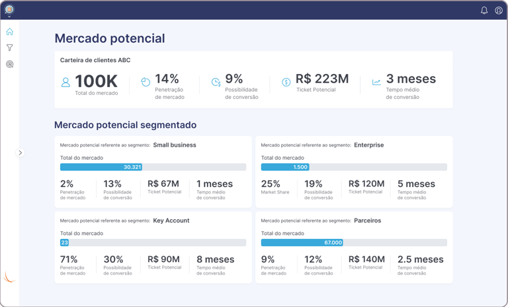This screenshot has height=307, width=508.
Task: Click the person icon beside 100K
Action: pyautogui.click(x=65, y=82)
